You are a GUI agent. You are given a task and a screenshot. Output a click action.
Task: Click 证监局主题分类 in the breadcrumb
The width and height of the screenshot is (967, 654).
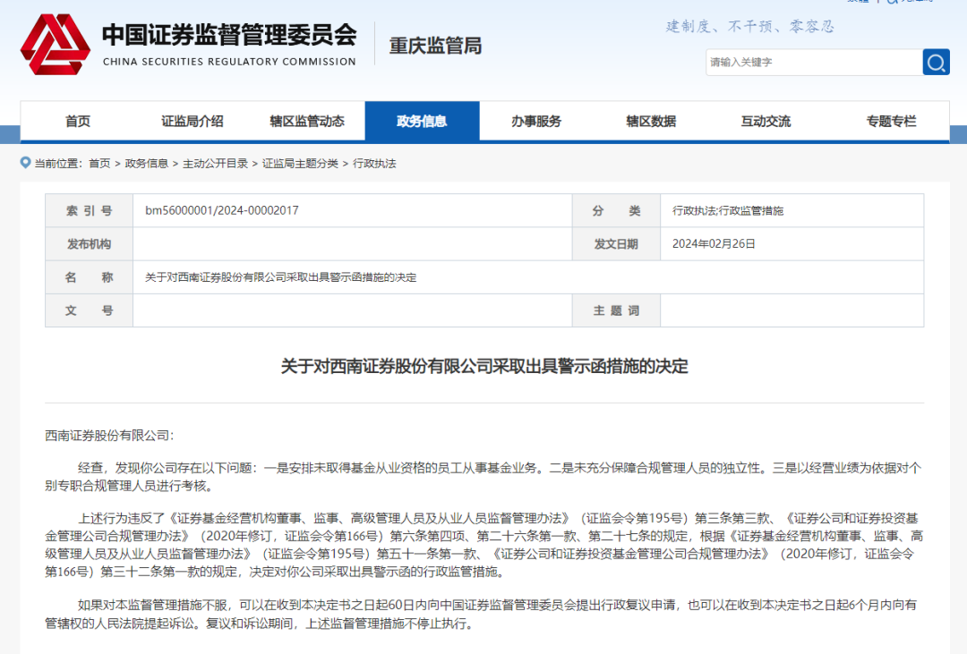point(300,164)
